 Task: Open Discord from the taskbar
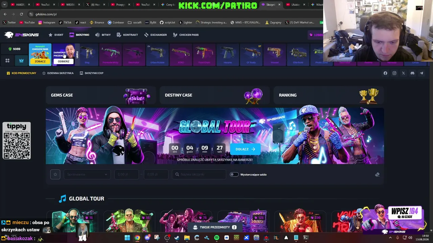(x=147, y=238)
